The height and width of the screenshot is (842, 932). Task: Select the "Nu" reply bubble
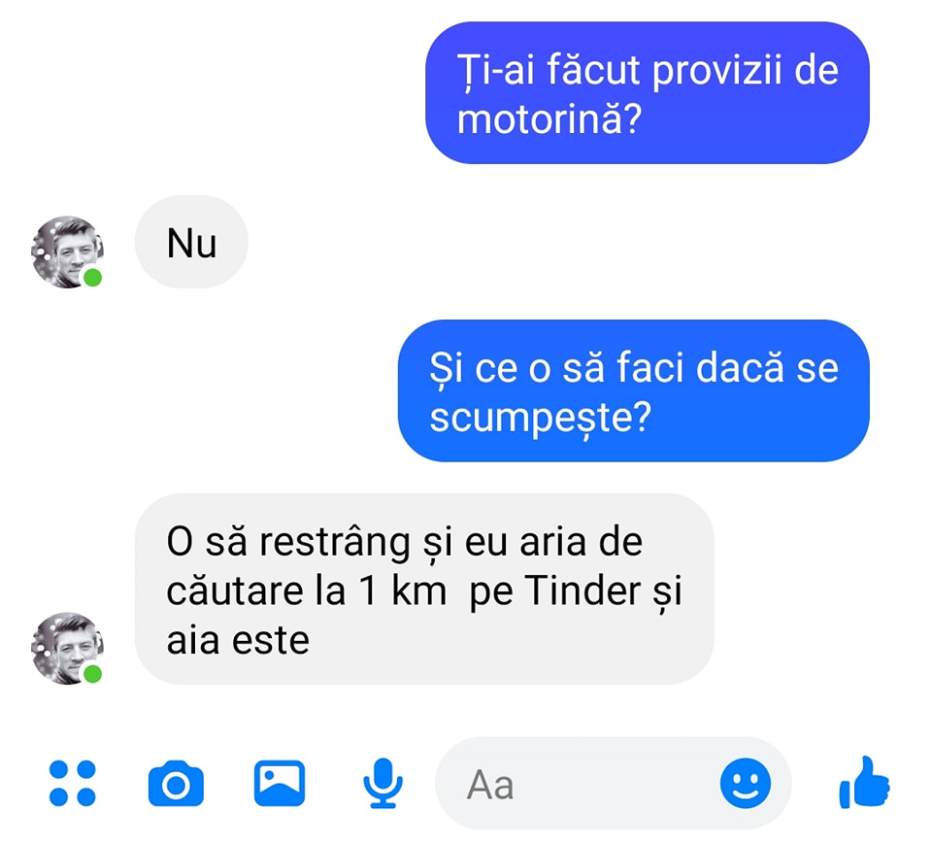click(x=191, y=242)
